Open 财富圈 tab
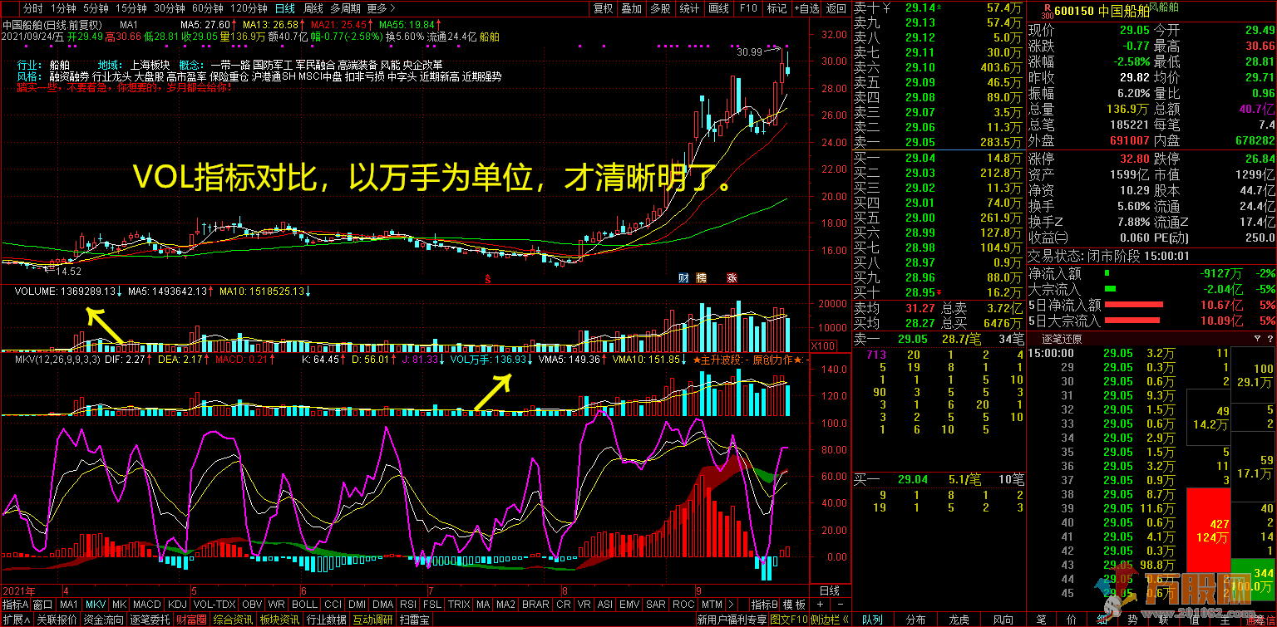The width and height of the screenshot is (1277, 627). pos(191,620)
